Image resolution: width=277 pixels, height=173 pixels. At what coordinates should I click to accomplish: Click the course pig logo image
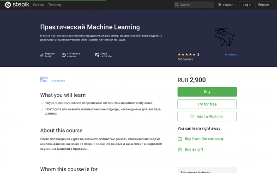click(x=225, y=37)
